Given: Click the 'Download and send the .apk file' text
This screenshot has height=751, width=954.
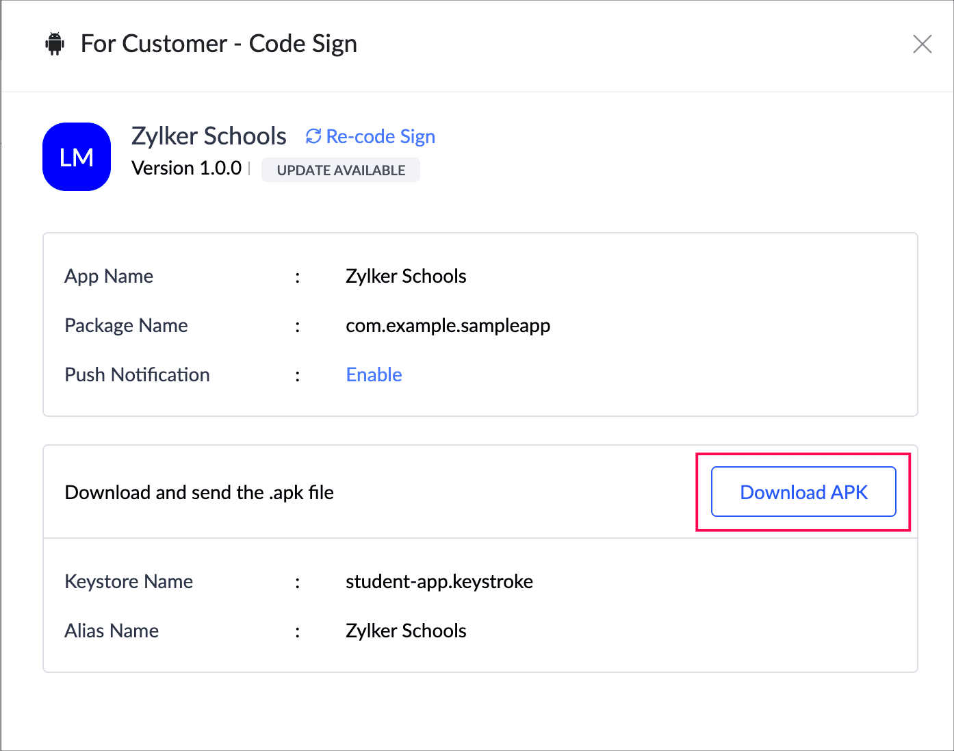Looking at the screenshot, I should click(199, 492).
